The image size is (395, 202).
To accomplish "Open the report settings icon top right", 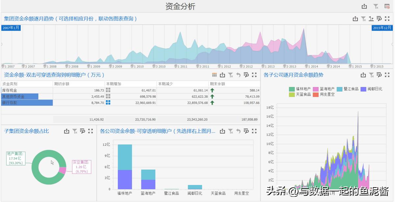I will [387, 6].
